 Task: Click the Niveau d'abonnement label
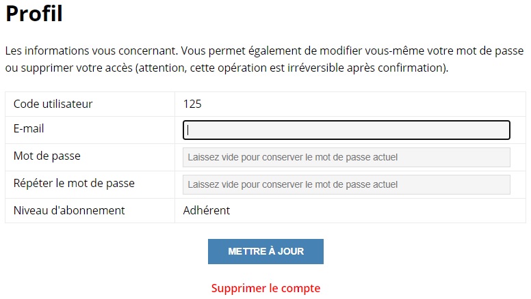[69, 210]
